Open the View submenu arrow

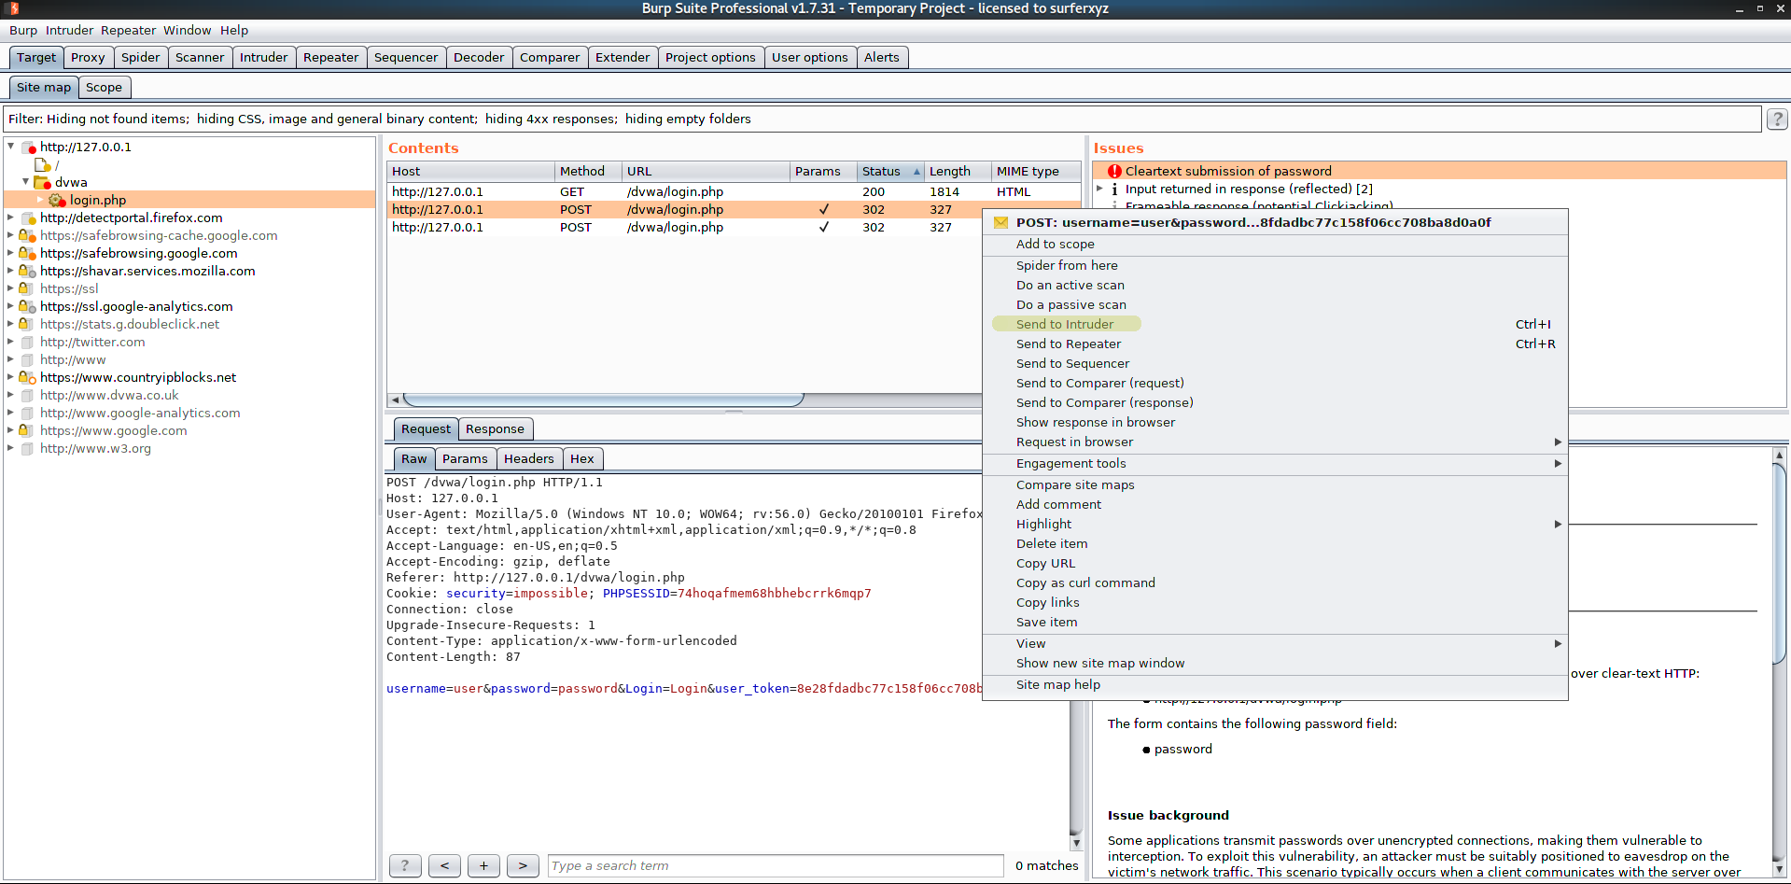coord(1557,643)
